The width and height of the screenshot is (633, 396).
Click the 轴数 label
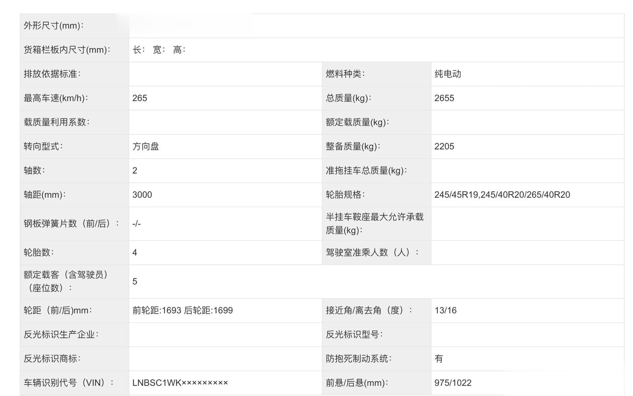(x=34, y=171)
